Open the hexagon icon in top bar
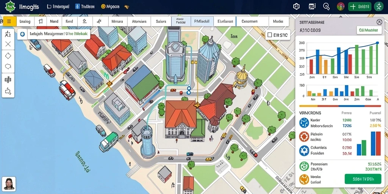This screenshot has width=388, height=194. (x=296, y=7)
